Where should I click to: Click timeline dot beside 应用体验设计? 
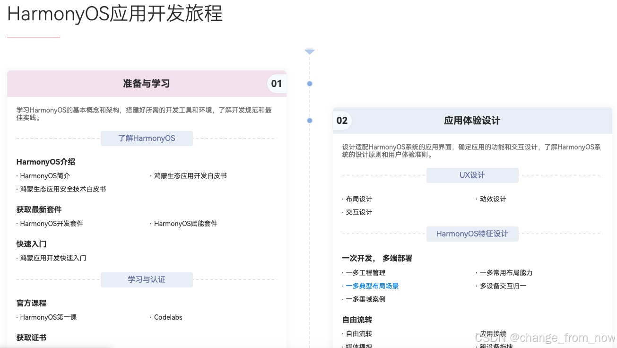(x=310, y=121)
